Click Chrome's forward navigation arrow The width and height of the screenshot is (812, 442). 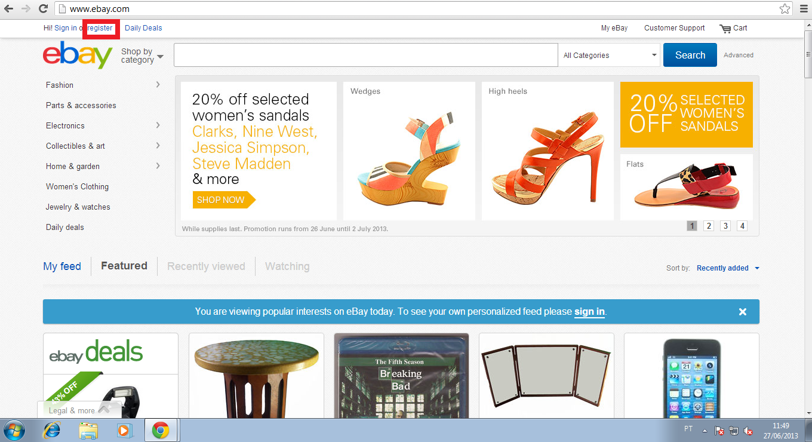point(26,9)
